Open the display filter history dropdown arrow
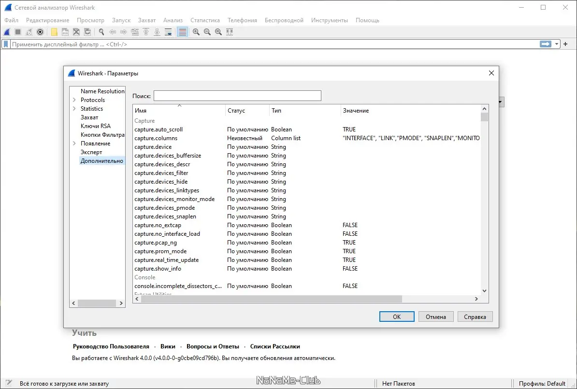The image size is (577, 389). [x=557, y=44]
